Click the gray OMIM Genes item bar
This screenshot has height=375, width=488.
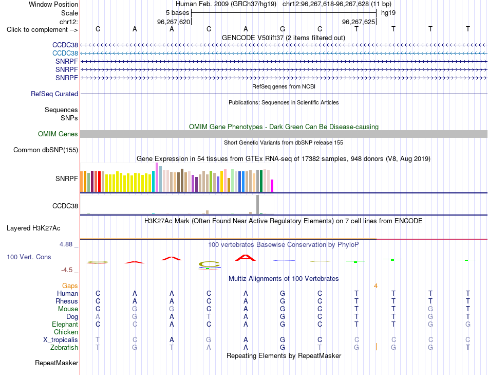pos(284,134)
